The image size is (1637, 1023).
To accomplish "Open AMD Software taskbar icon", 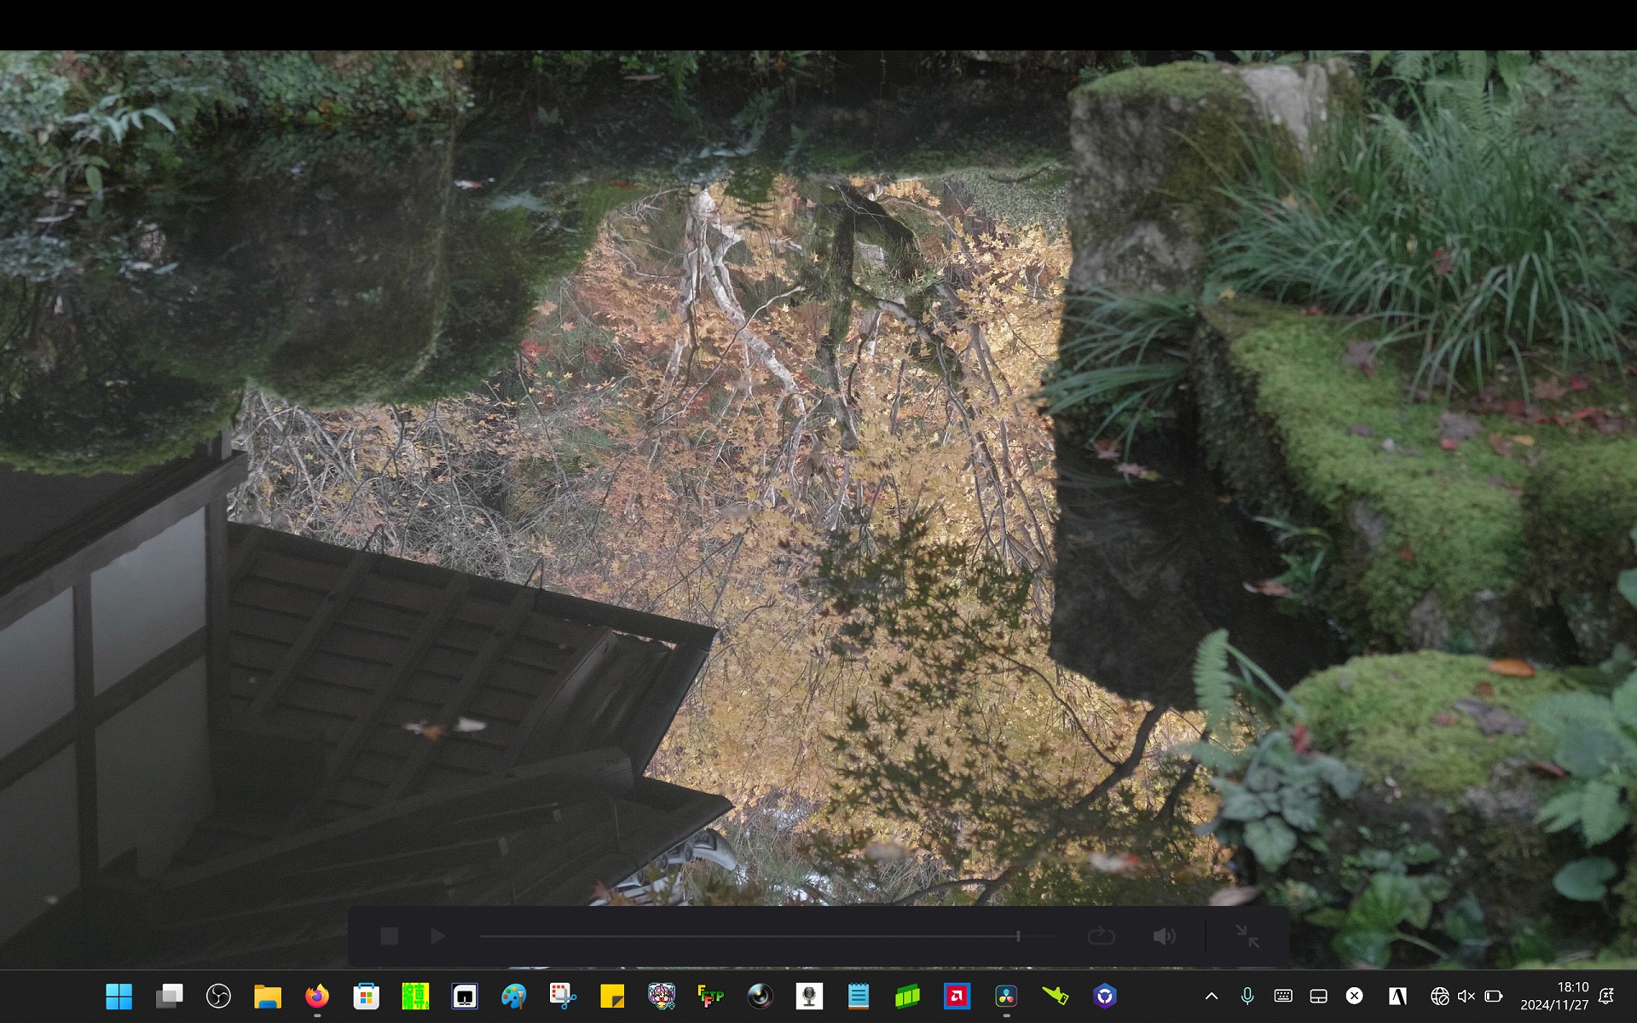I will [x=957, y=996].
